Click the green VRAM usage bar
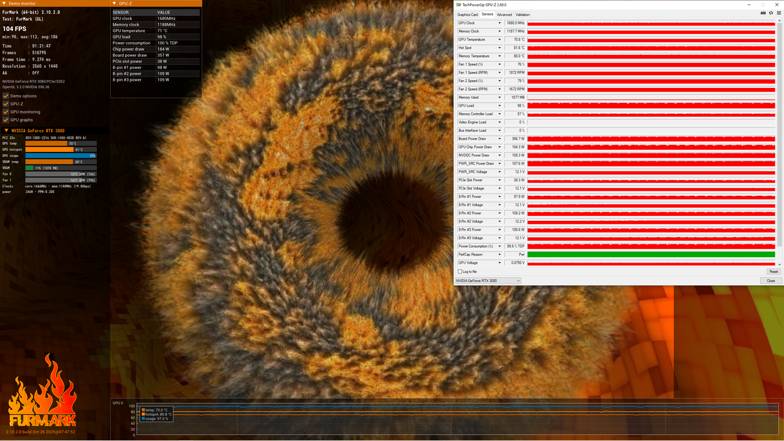 tap(61, 168)
